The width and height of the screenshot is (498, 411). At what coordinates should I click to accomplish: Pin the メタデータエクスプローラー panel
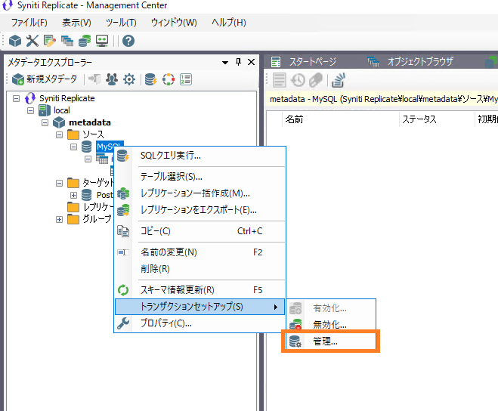[238, 62]
